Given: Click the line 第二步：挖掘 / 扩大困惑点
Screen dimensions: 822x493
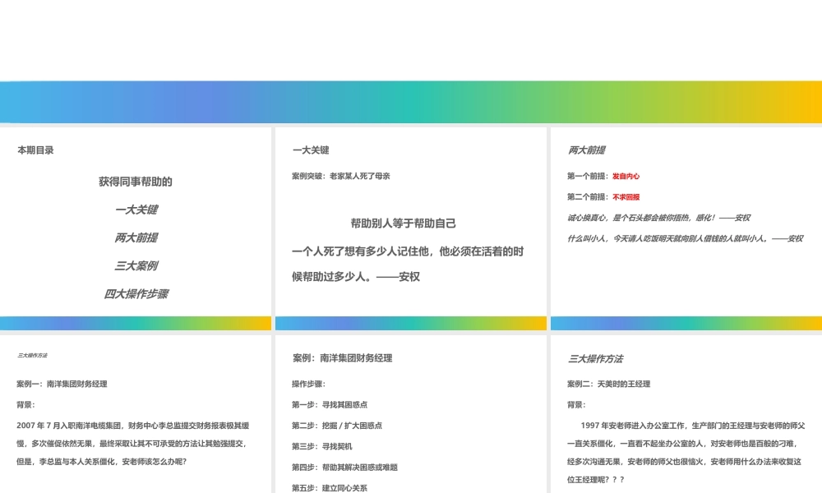Looking at the screenshot, I should (x=337, y=426).
